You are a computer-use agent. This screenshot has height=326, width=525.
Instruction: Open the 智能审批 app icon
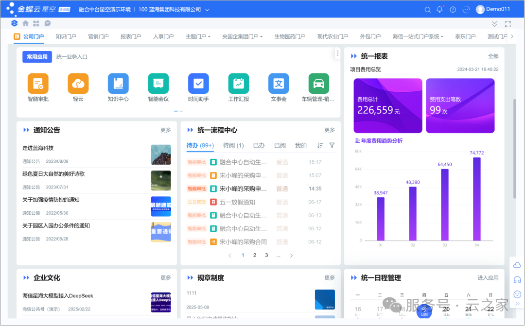37,83
